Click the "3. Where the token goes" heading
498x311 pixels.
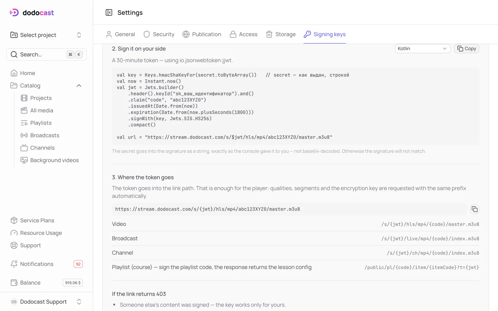(143, 177)
